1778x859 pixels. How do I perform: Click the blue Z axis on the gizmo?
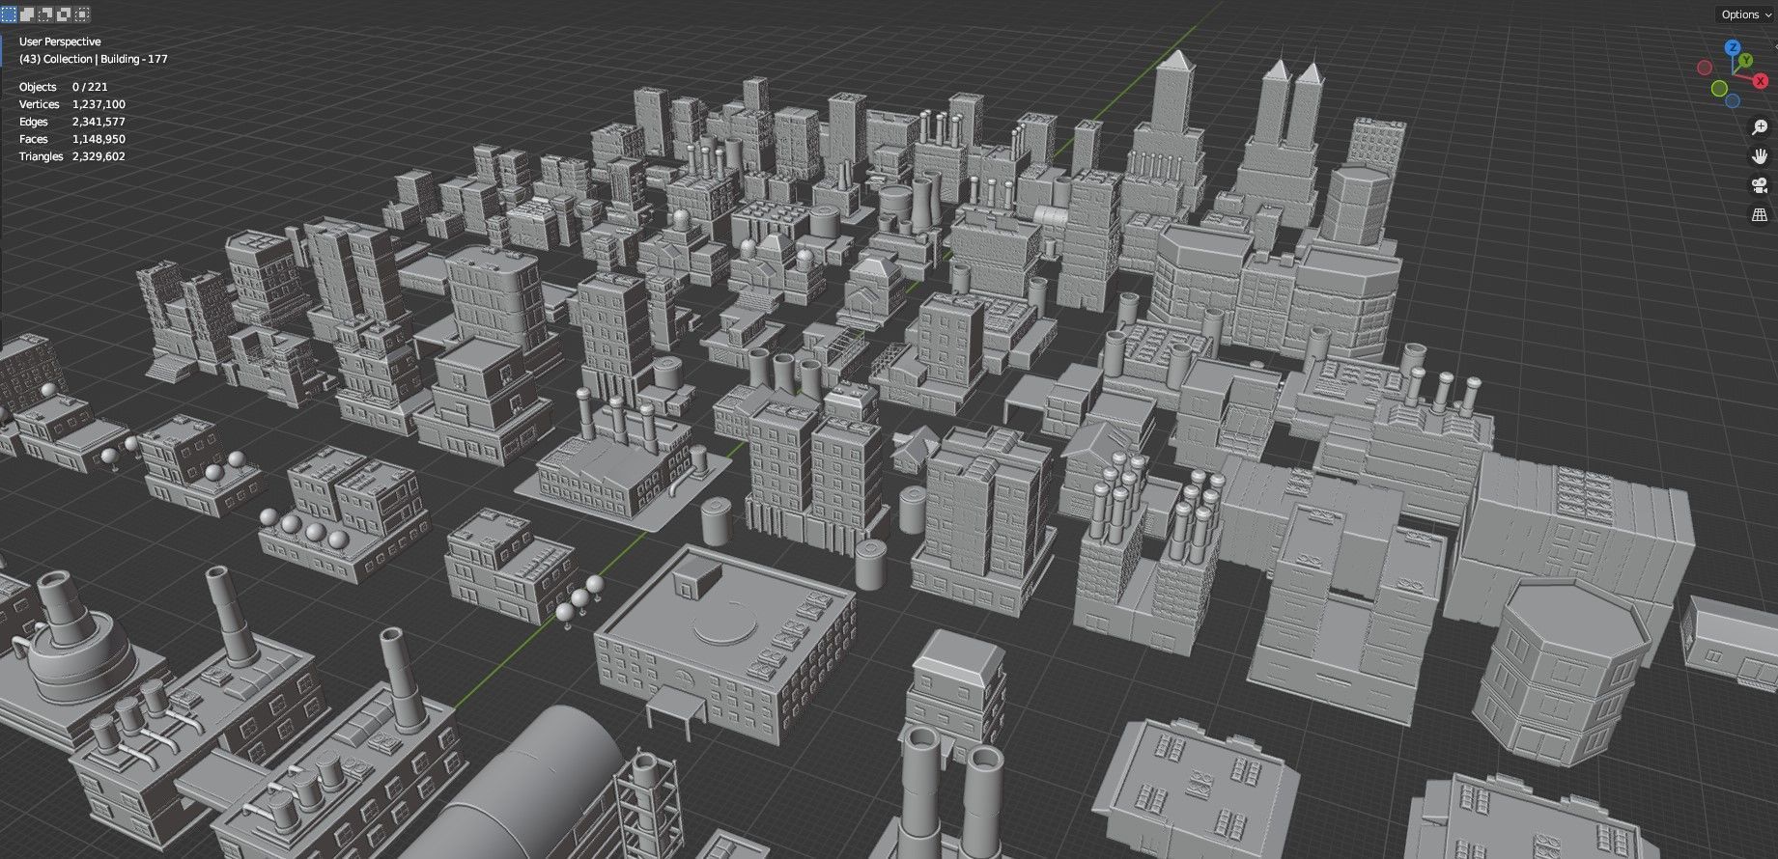1733,47
